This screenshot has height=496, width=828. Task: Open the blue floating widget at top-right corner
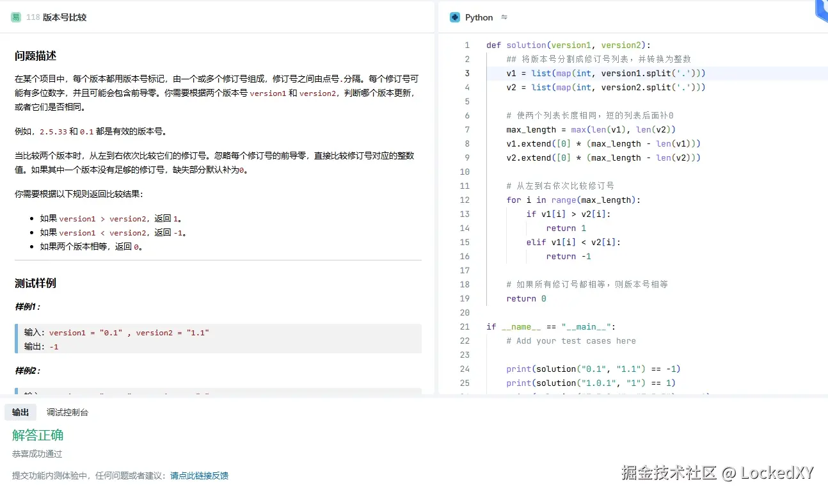point(821,8)
